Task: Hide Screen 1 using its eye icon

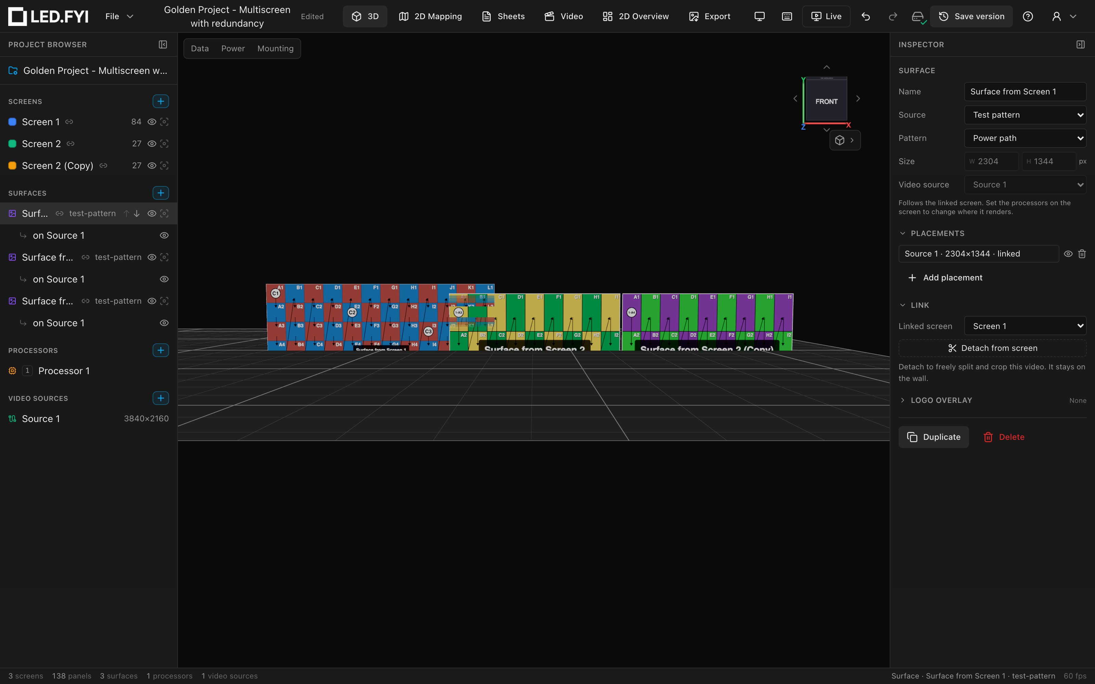Action: (x=152, y=122)
